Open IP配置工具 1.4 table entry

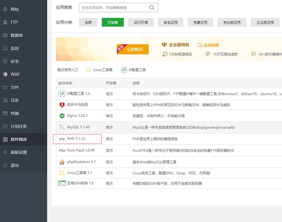click(79, 94)
